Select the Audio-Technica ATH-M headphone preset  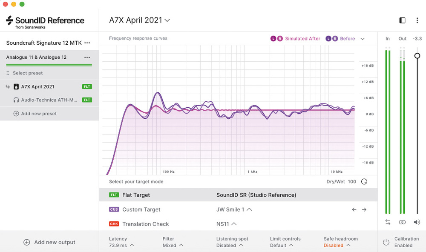point(49,100)
